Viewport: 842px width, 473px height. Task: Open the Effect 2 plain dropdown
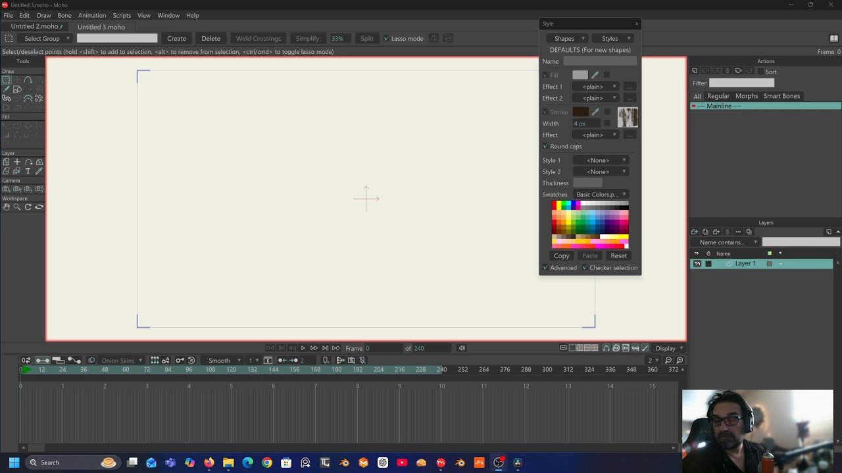(597, 98)
